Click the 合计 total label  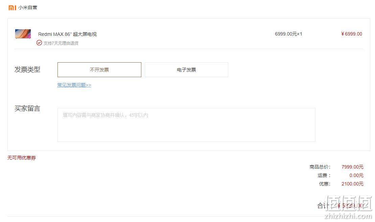click(323, 205)
